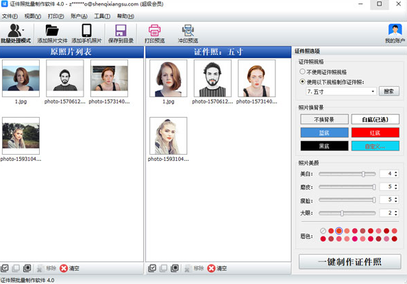Select ID photo photo-1570612 man thumbnail
Image resolution: width=407 pixels, height=284 pixels.
(212, 78)
